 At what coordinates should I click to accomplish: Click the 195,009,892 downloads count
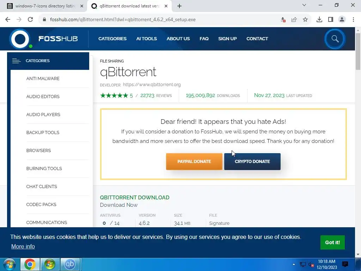(201, 95)
